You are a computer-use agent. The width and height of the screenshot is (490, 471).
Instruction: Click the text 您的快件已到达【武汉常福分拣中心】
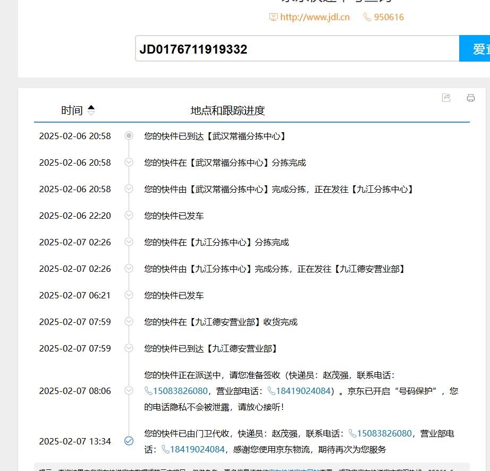[215, 136]
